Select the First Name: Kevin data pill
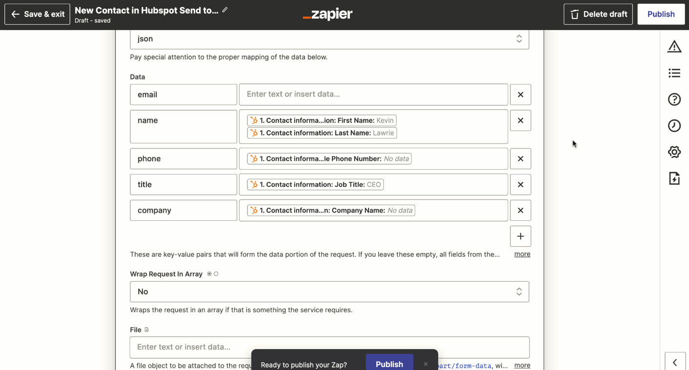Viewport: 689px width, 370px height. click(x=322, y=120)
